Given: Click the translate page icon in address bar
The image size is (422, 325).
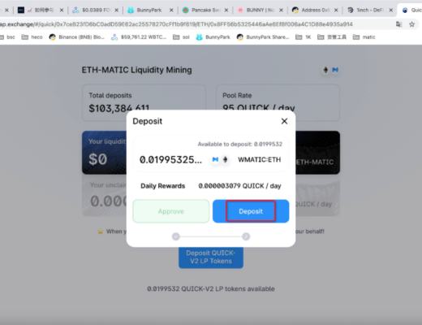Looking at the screenshot, I should click(x=398, y=24).
